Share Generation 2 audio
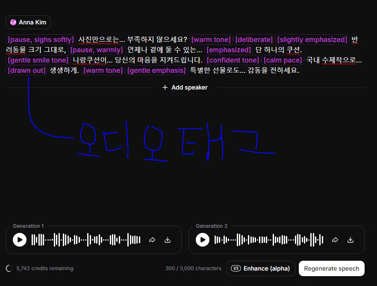The height and width of the screenshot is (286, 377). click(x=335, y=240)
